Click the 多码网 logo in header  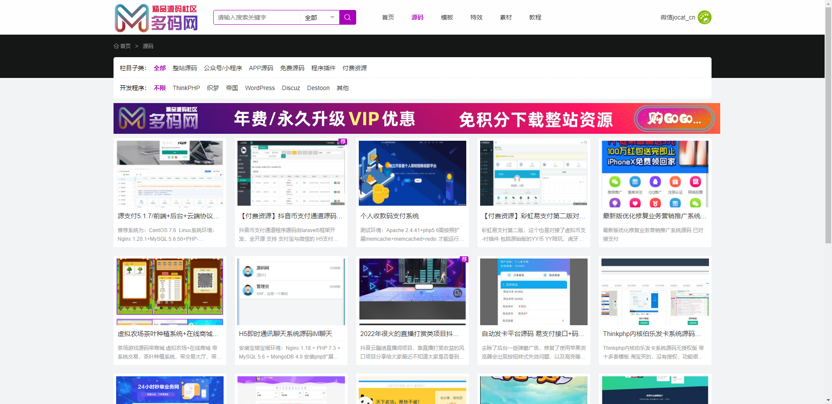(x=156, y=18)
